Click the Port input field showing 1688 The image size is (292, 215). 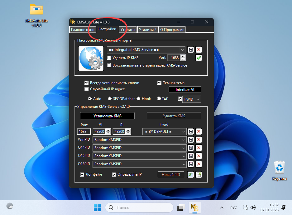coord(175,58)
